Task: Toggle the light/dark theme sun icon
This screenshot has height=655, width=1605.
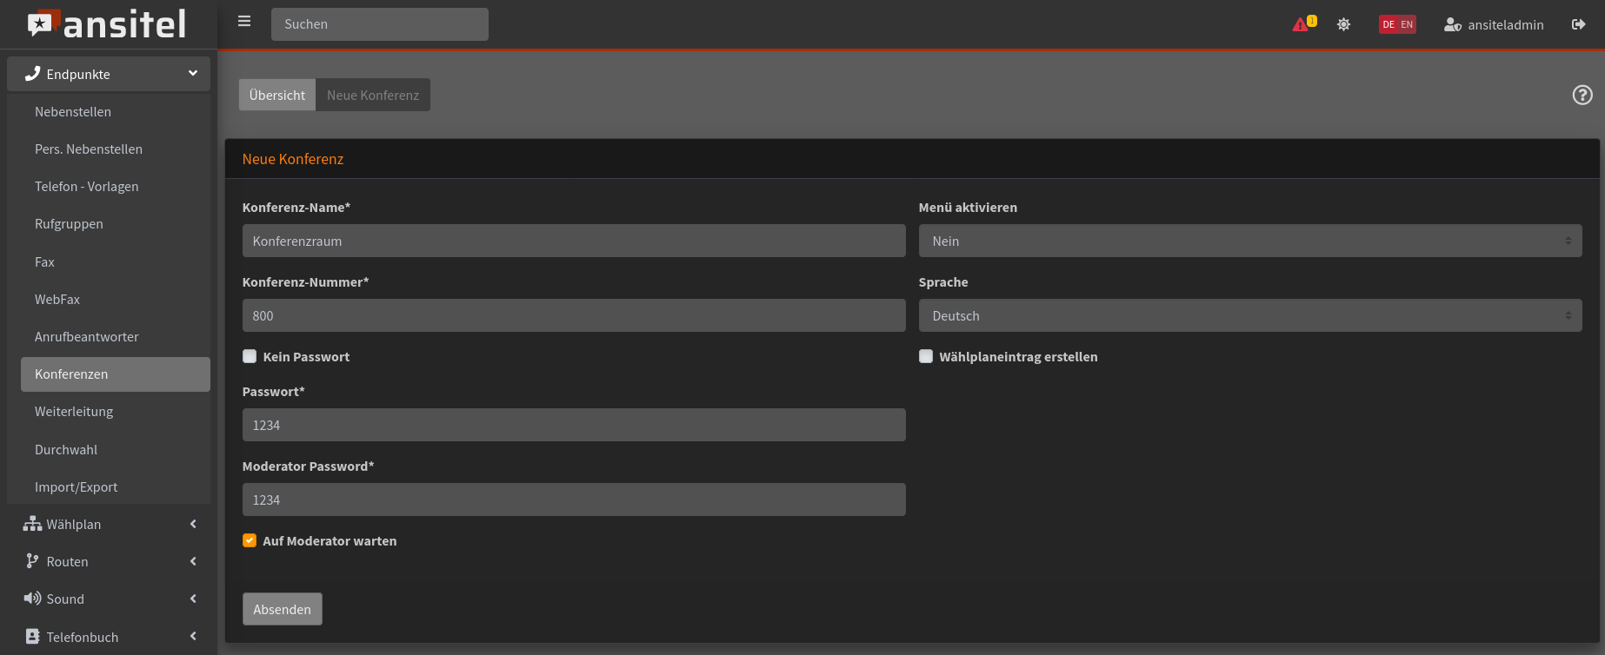Action: coord(1343,24)
